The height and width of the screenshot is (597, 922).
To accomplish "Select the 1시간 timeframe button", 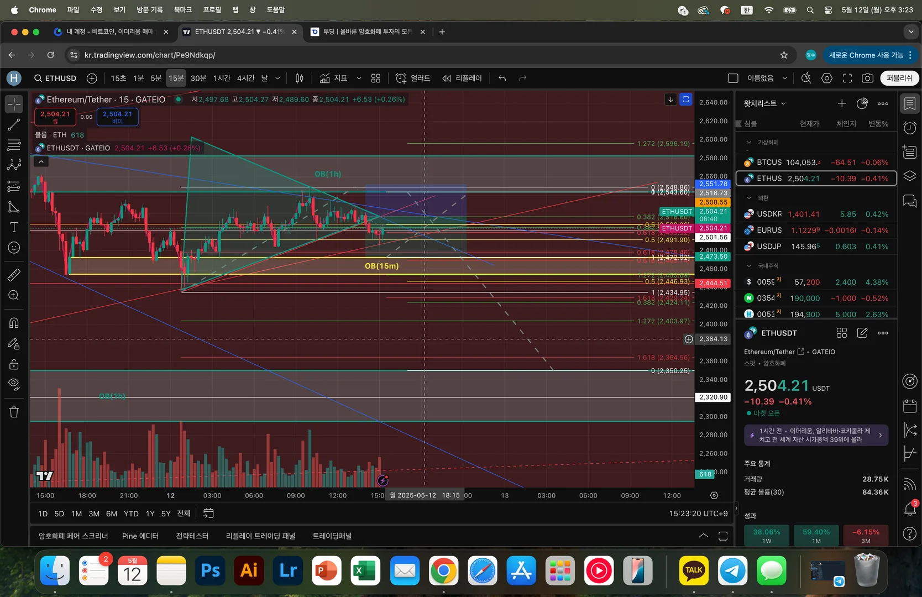I will click(x=222, y=78).
